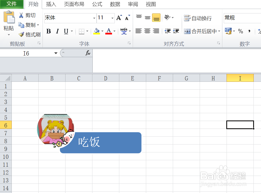Toggle Italic formatting
Screen dimensions: 261x193
pyautogui.click(x=57, y=31)
